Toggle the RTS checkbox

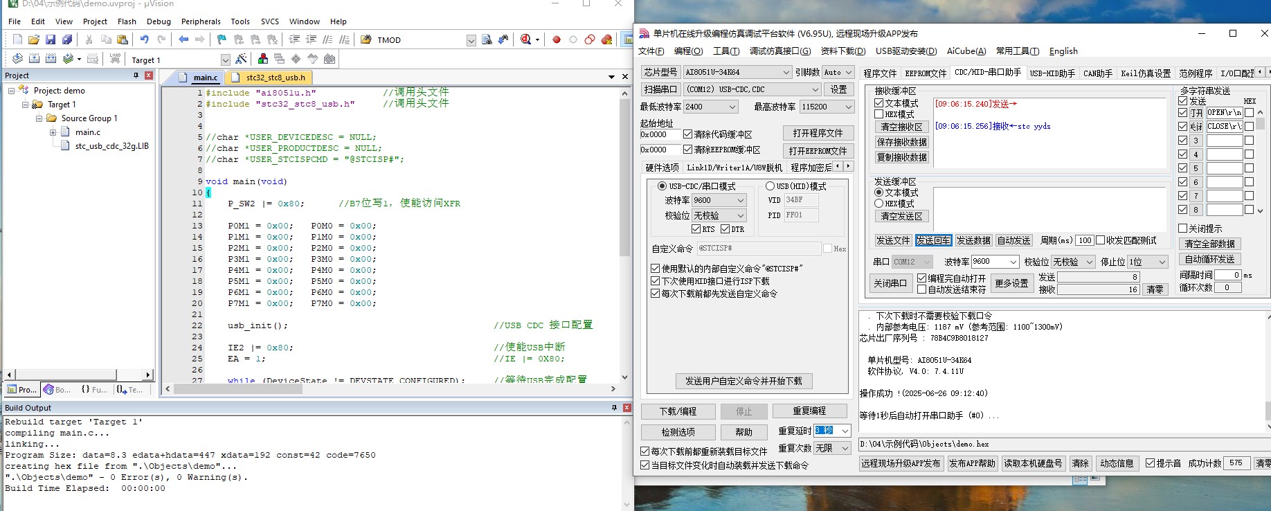pyautogui.click(x=696, y=229)
